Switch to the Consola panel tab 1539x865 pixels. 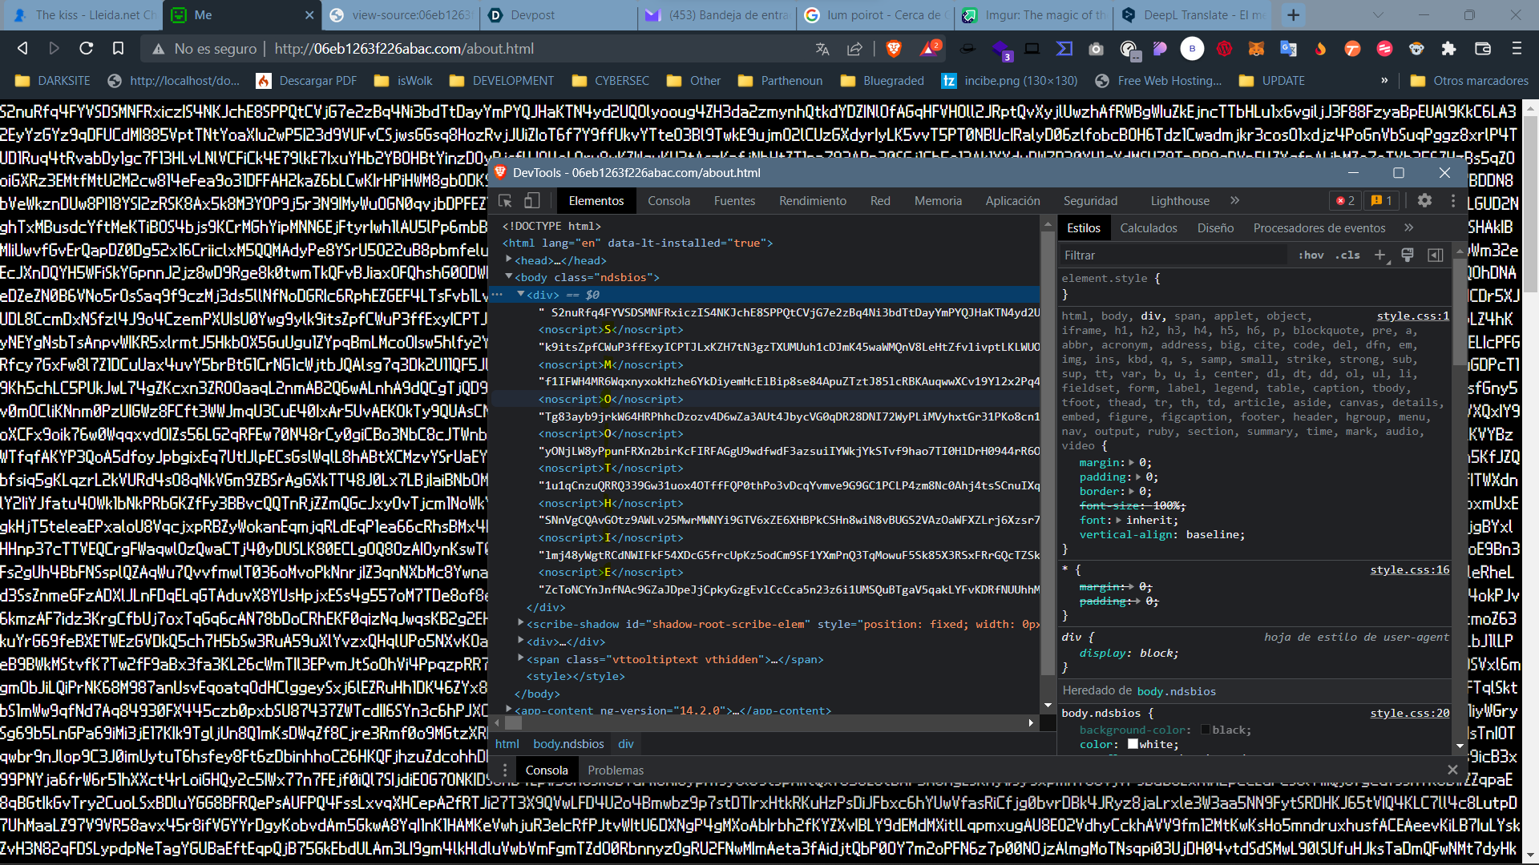(669, 200)
